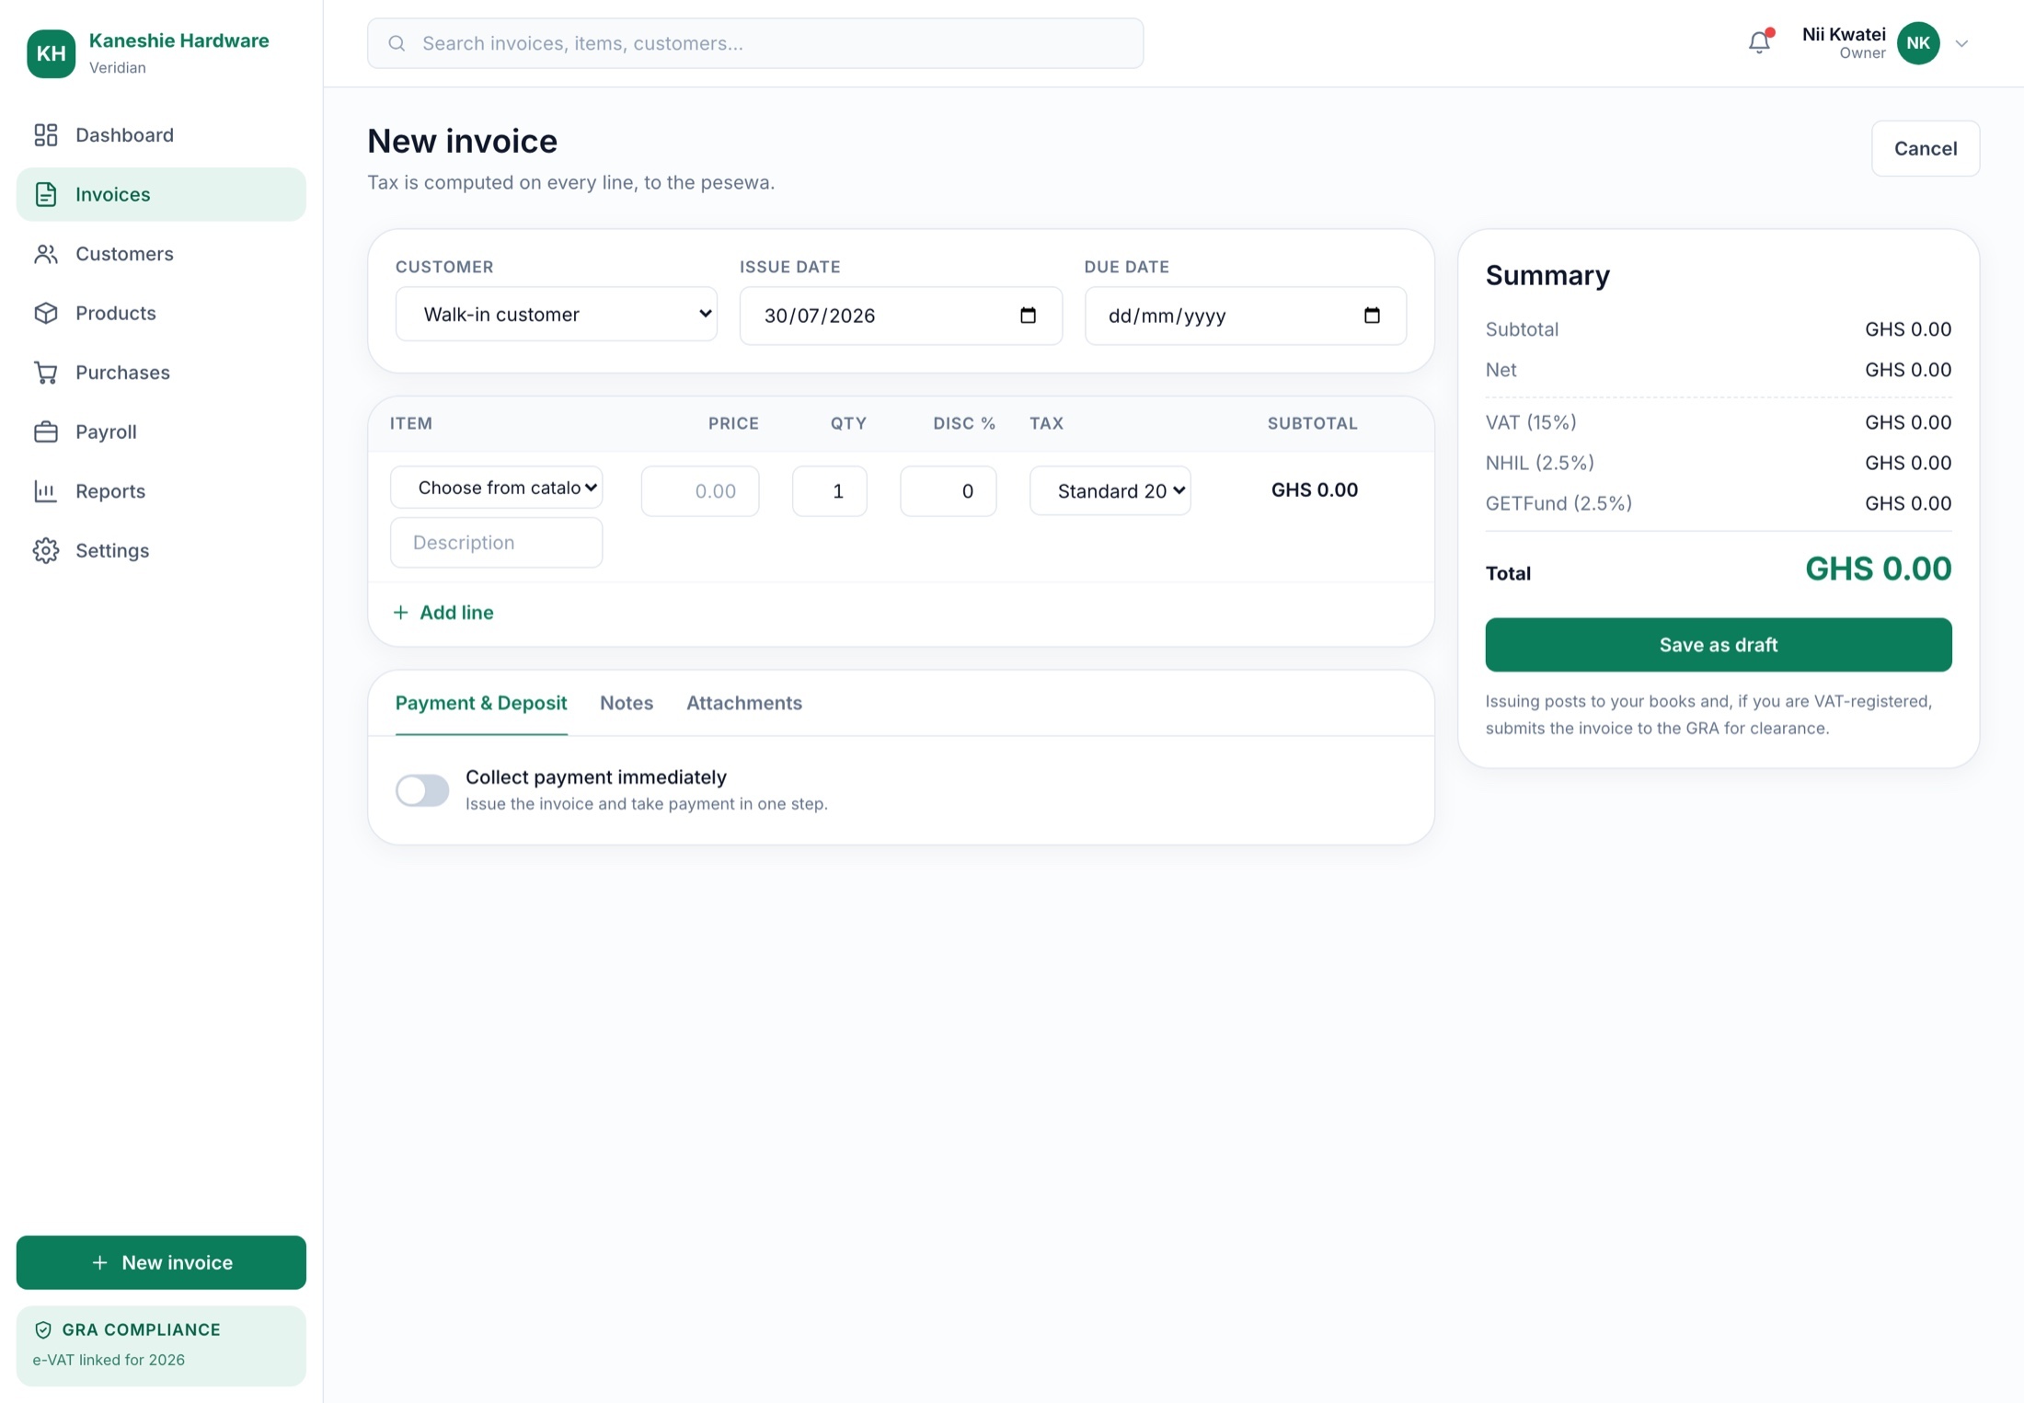Open the Customer dropdown
This screenshot has width=2024, height=1403.
[x=557, y=315]
